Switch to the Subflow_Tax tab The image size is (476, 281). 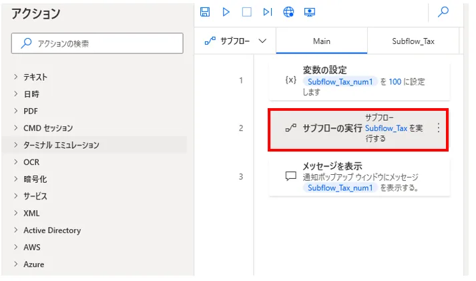click(413, 41)
